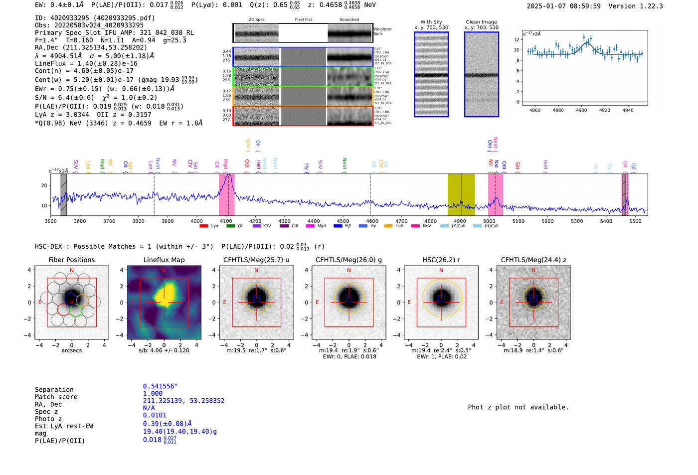Image resolution: width=698 pixels, height=475 pixels.
Task: Click the Phot z plot not available message
Action: coord(518,407)
